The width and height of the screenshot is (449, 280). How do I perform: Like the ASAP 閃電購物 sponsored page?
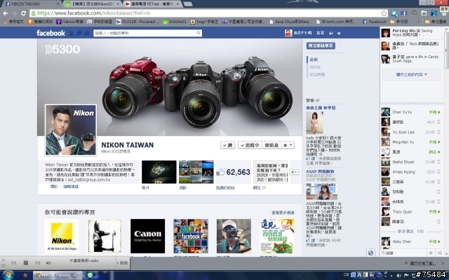[311, 240]
